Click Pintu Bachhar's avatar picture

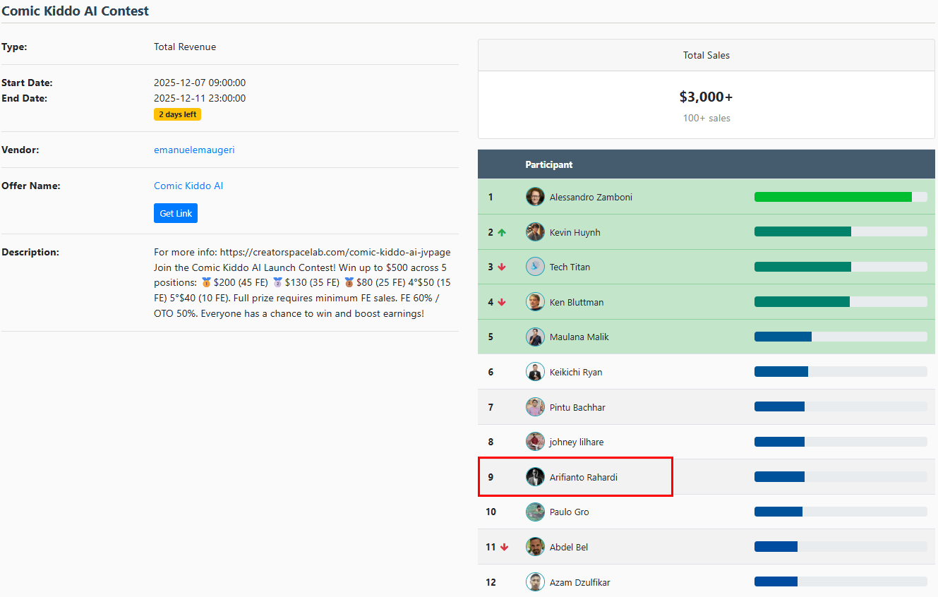[x=535, y=407]
